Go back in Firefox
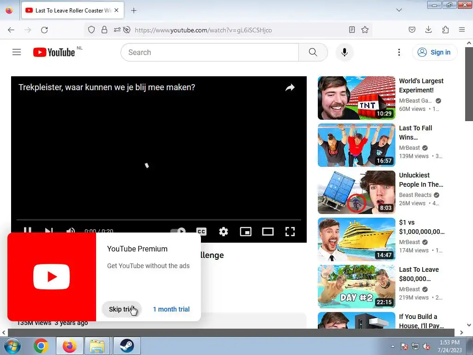The height and width of the screenshot is (355, 473). [11, 30]
